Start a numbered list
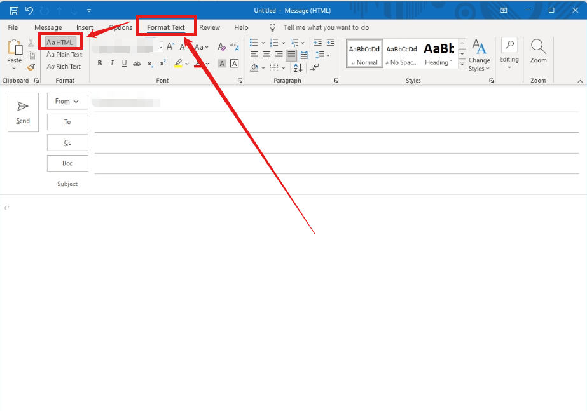 pyautogui.click(x=274, y=43)
